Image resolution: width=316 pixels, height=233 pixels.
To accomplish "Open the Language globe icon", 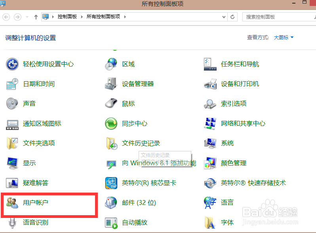I will coord(210,202).
